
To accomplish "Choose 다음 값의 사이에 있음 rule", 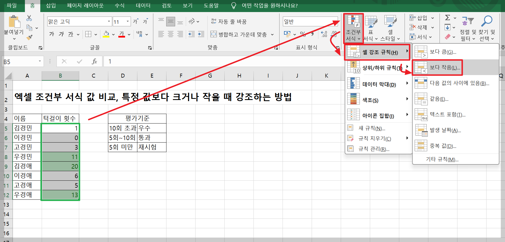I will coord(456,83).
